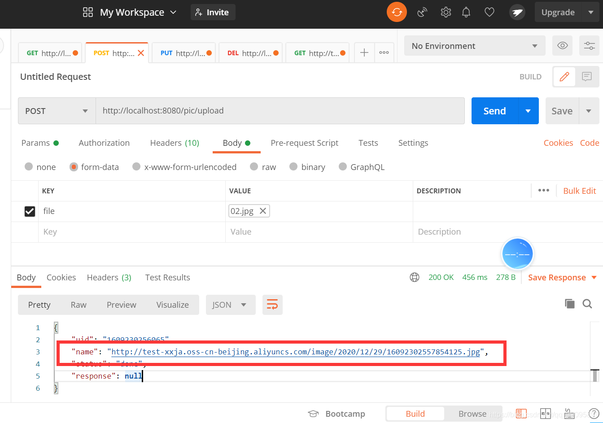
Task: Remove the 02.jpg file value
Action: pos(263,211)
